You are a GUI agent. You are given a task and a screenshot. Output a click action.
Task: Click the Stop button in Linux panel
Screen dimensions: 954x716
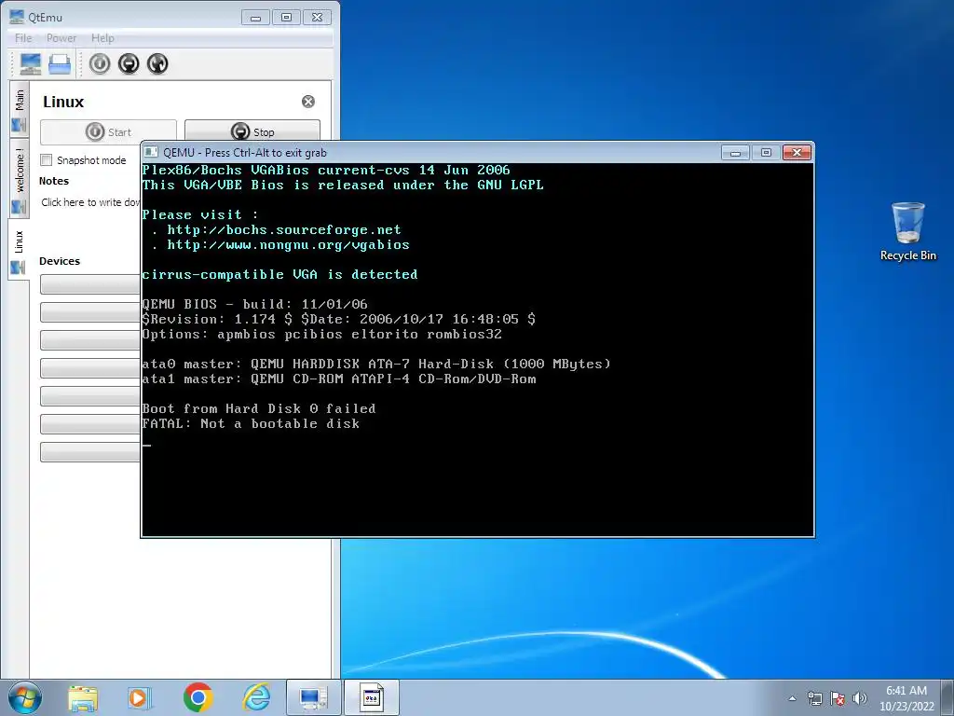pyautogui.click(x=252, y=131)
